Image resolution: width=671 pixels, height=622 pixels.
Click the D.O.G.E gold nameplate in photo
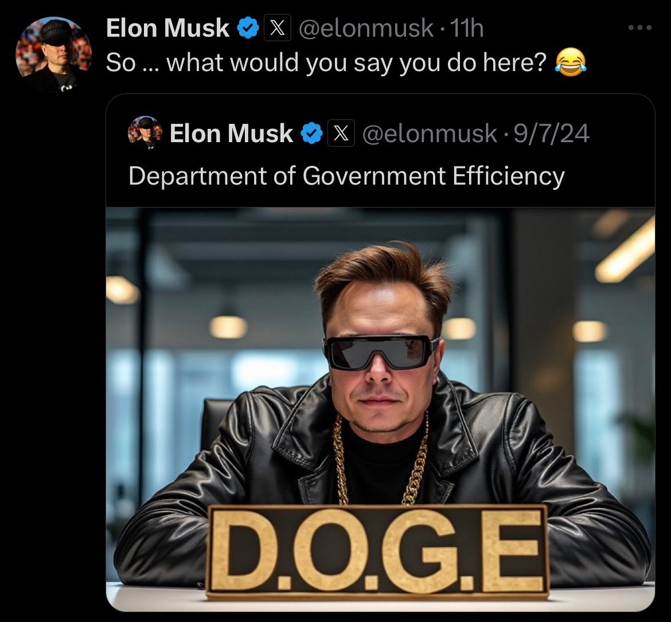[x=377, y=551]
